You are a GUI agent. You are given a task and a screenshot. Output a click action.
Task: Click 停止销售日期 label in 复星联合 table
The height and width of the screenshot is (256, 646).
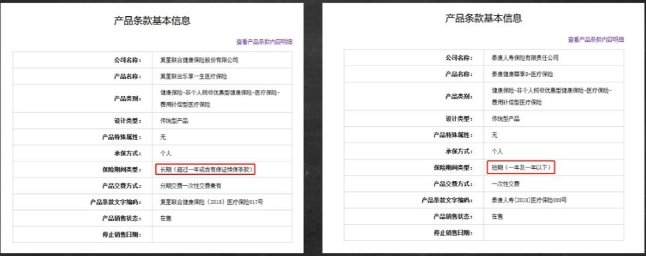coord(122,234)
